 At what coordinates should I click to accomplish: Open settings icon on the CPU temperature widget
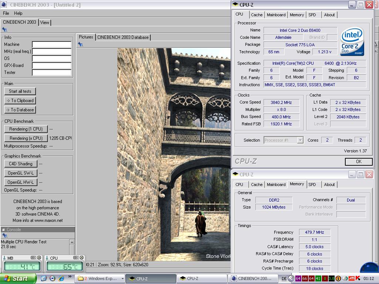pos(76,258)
